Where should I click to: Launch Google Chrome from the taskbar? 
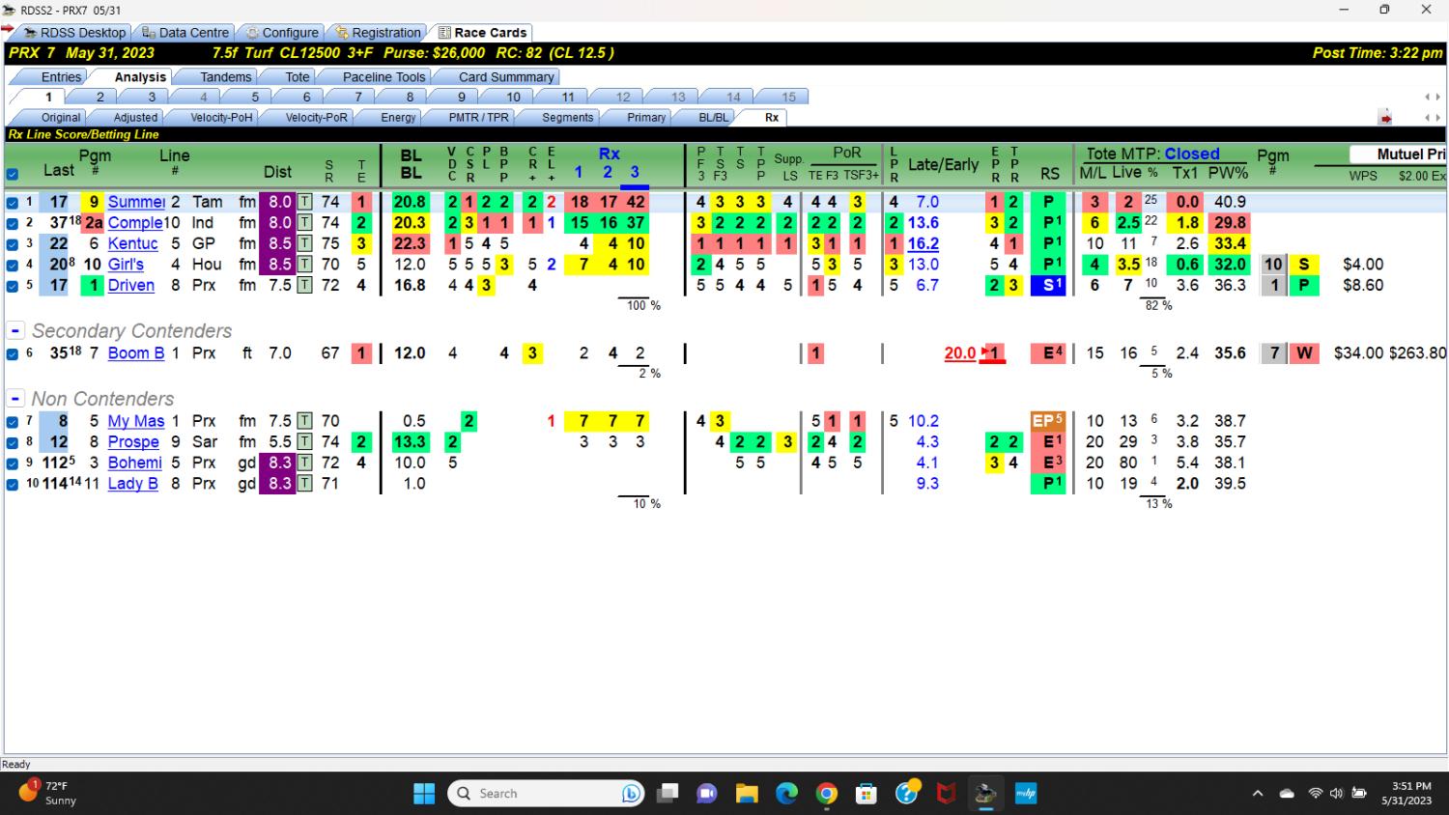tap(827, 794)
